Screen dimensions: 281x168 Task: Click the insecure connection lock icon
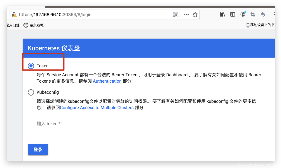14,14
